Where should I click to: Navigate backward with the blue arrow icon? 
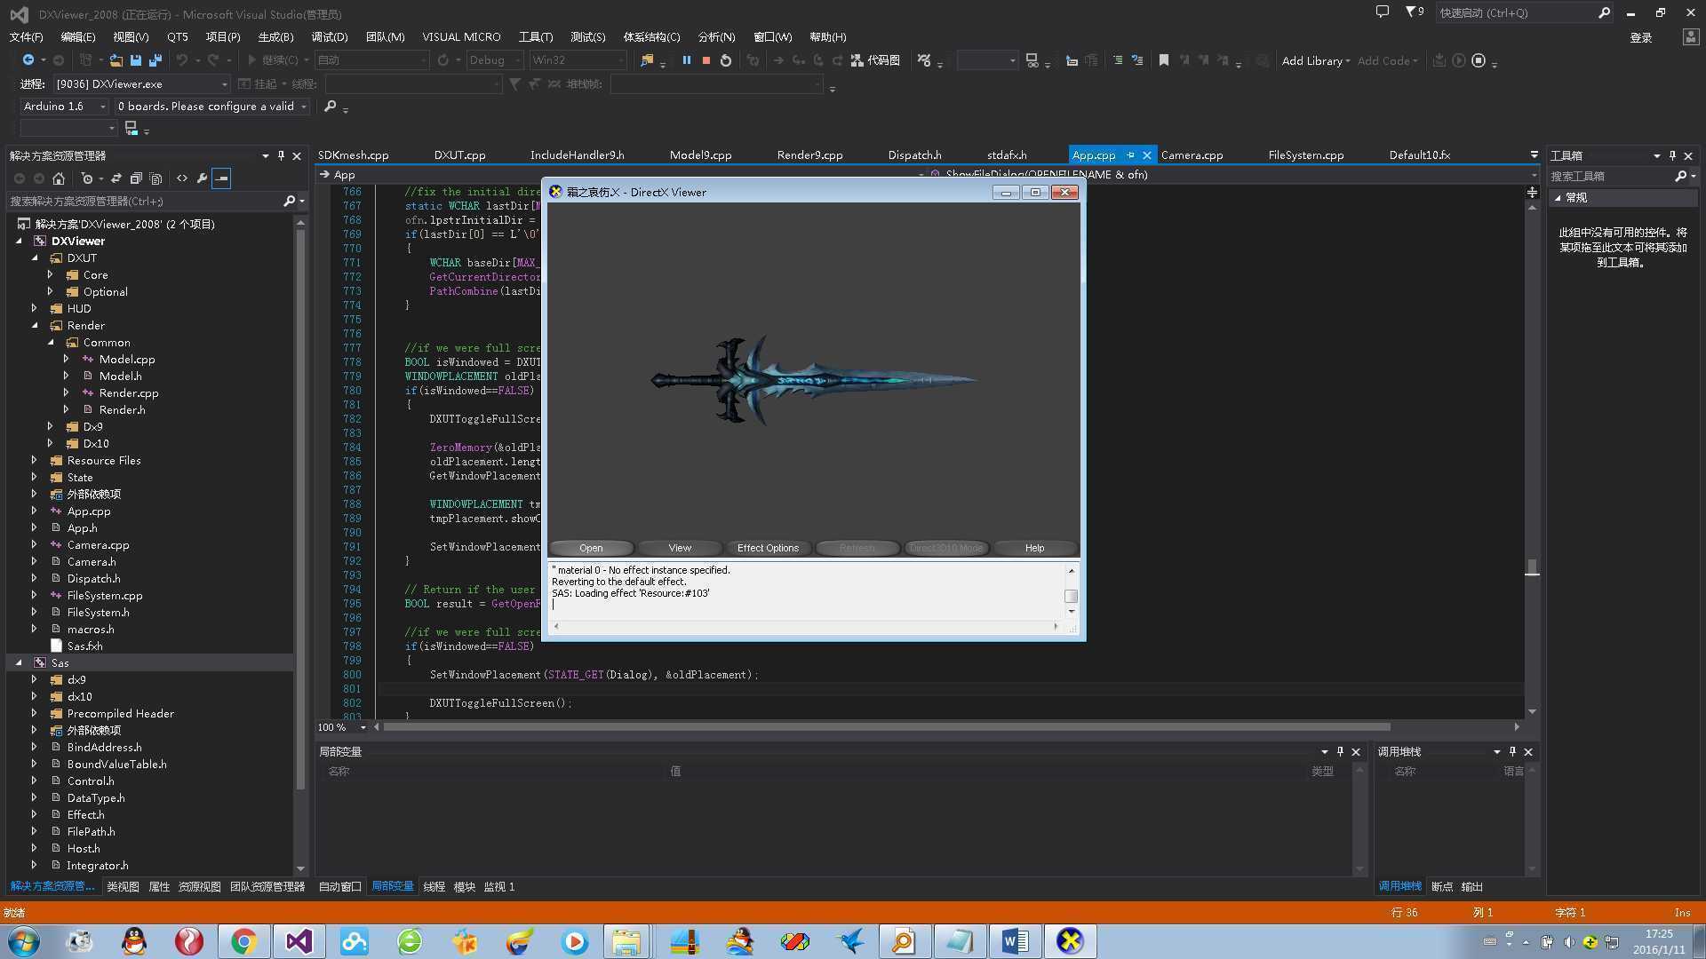(28, 59)
